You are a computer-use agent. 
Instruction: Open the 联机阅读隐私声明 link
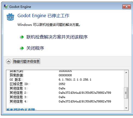click(x=21, y=109)
